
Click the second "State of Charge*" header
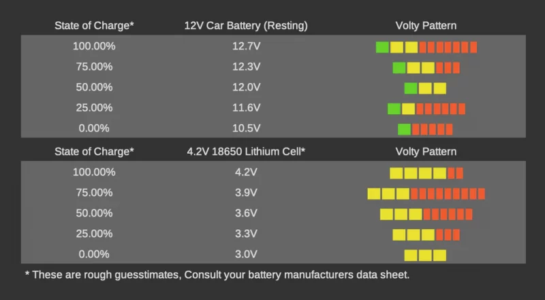pos(94,152)
